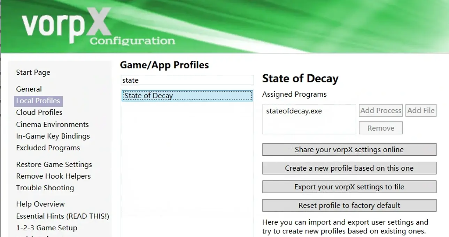Screen dimensions: 449x237
Task: Click Share your vorpX settings online
Action: [349, 150]
